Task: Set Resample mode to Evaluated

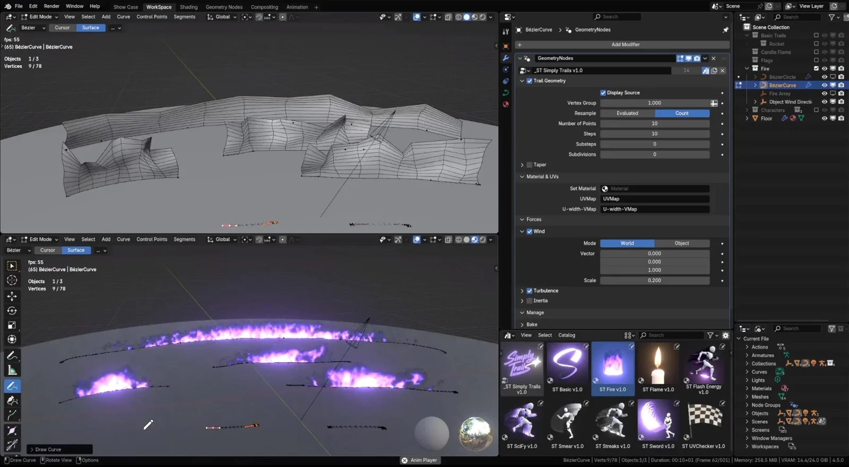Action: click(x=627, y=114)
